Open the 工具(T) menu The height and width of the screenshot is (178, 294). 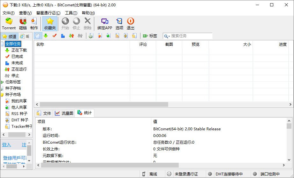click(x=71, y=13)
